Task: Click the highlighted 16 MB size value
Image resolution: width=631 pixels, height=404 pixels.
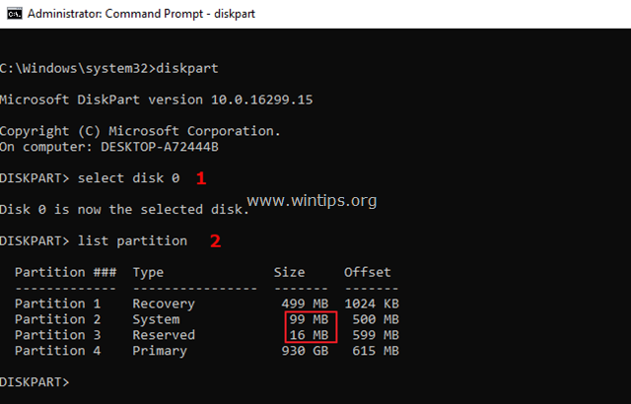Action: coord(309,335)
